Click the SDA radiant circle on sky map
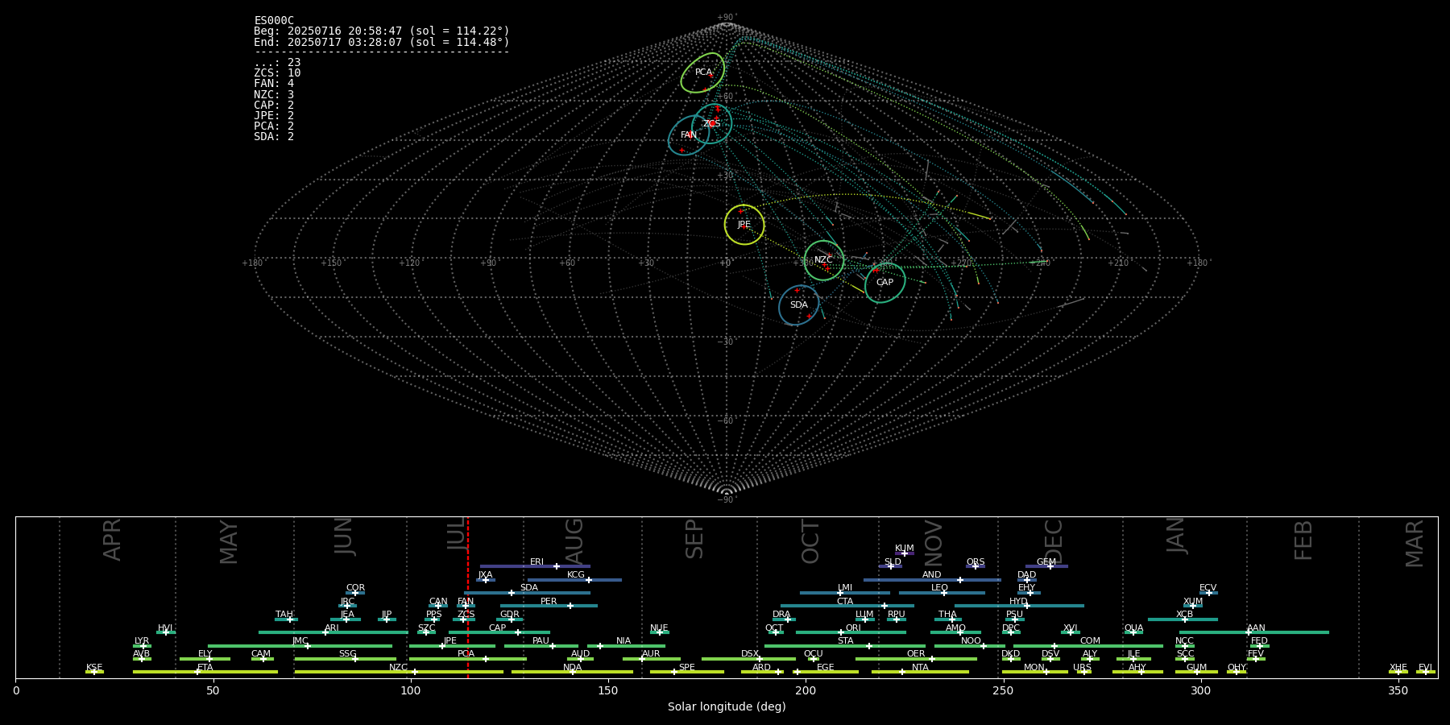 point(799,305)
